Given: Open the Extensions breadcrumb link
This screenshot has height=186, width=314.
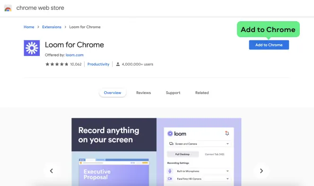Looking at the screenshot, I should tap(52, 27).
